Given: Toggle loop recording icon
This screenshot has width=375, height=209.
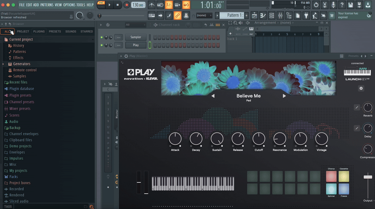Looking at the screenshot, I should tap(186, 5).
